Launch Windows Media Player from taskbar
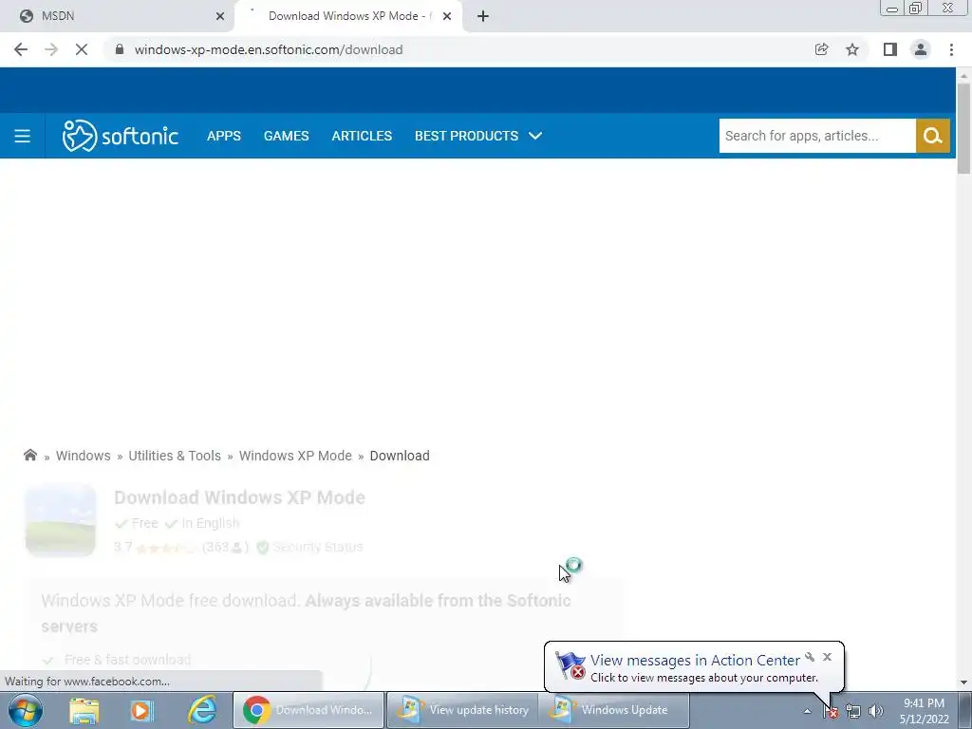The width and height of the screenshot is (972, 729). (x=141, y=710)
